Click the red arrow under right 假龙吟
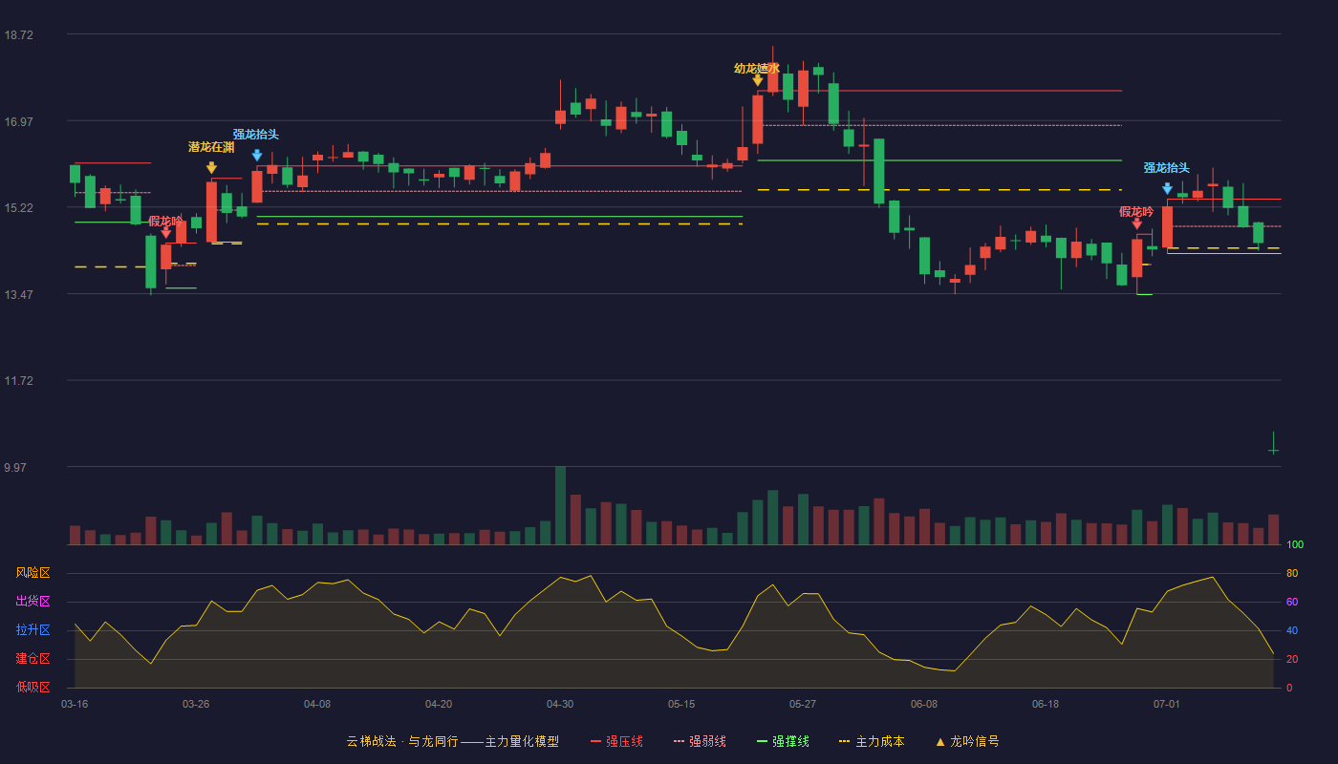 1137,223
